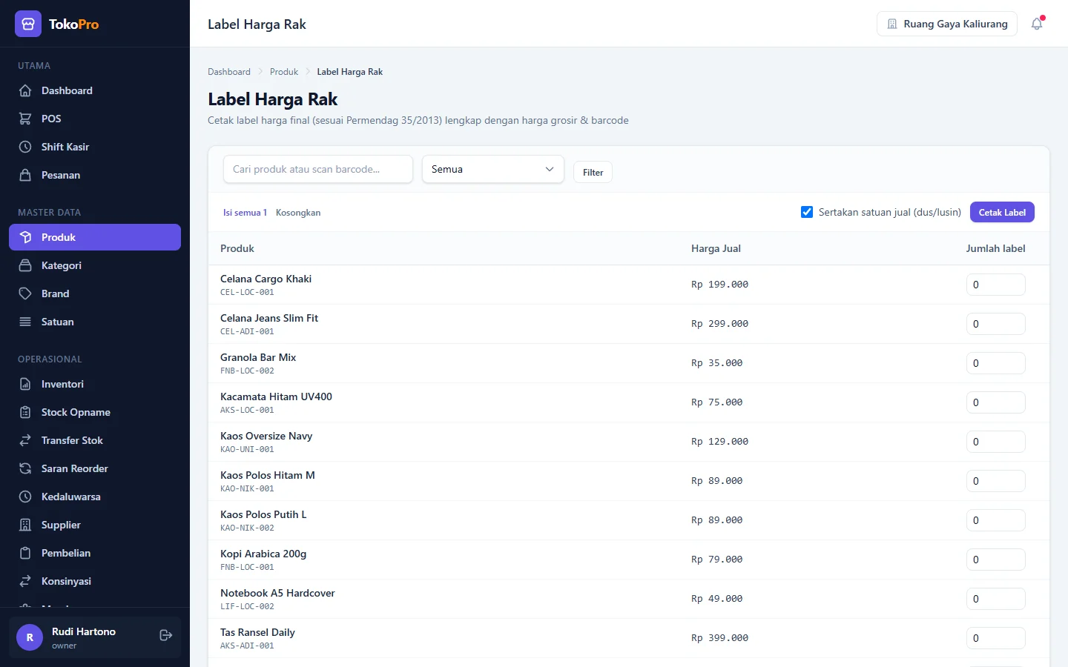This screenshot has width=1068, height=667.
Task: Select Pembelian in the sidebar
Action: tap(95, 553)
